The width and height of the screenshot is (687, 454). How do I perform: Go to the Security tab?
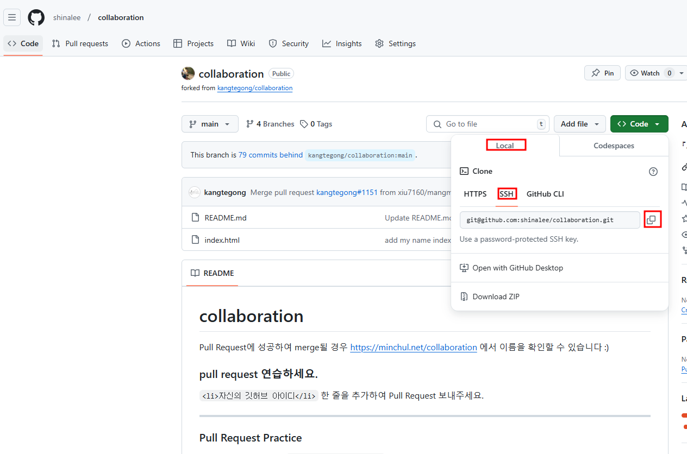coord(289,43)
